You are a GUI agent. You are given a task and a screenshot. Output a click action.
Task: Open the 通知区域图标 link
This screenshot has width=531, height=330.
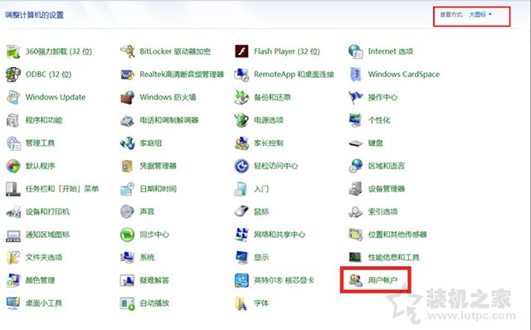click(x=48, y=235)
